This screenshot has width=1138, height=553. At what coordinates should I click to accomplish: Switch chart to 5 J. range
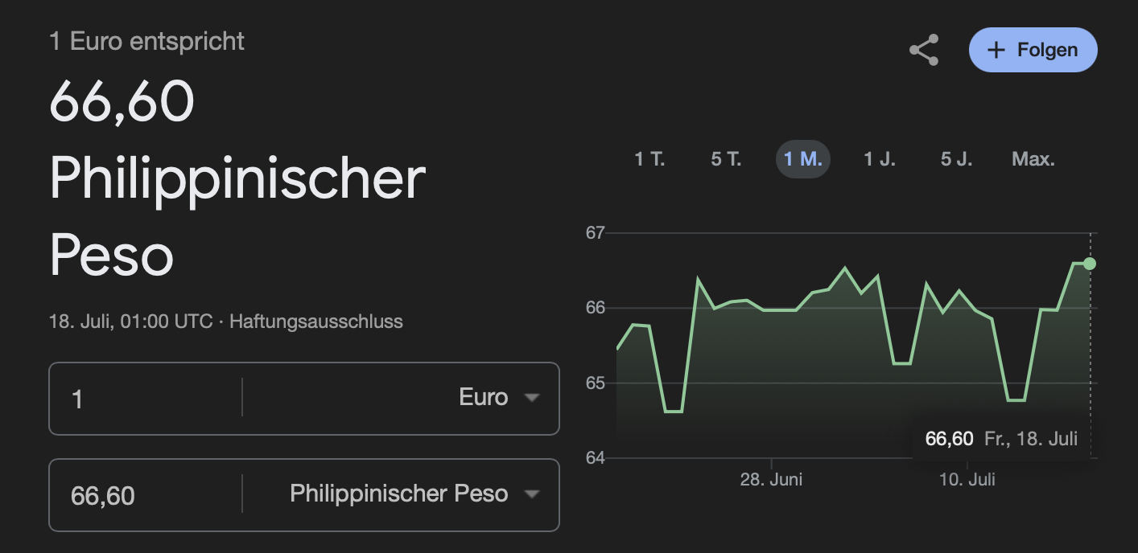[956, 159]
